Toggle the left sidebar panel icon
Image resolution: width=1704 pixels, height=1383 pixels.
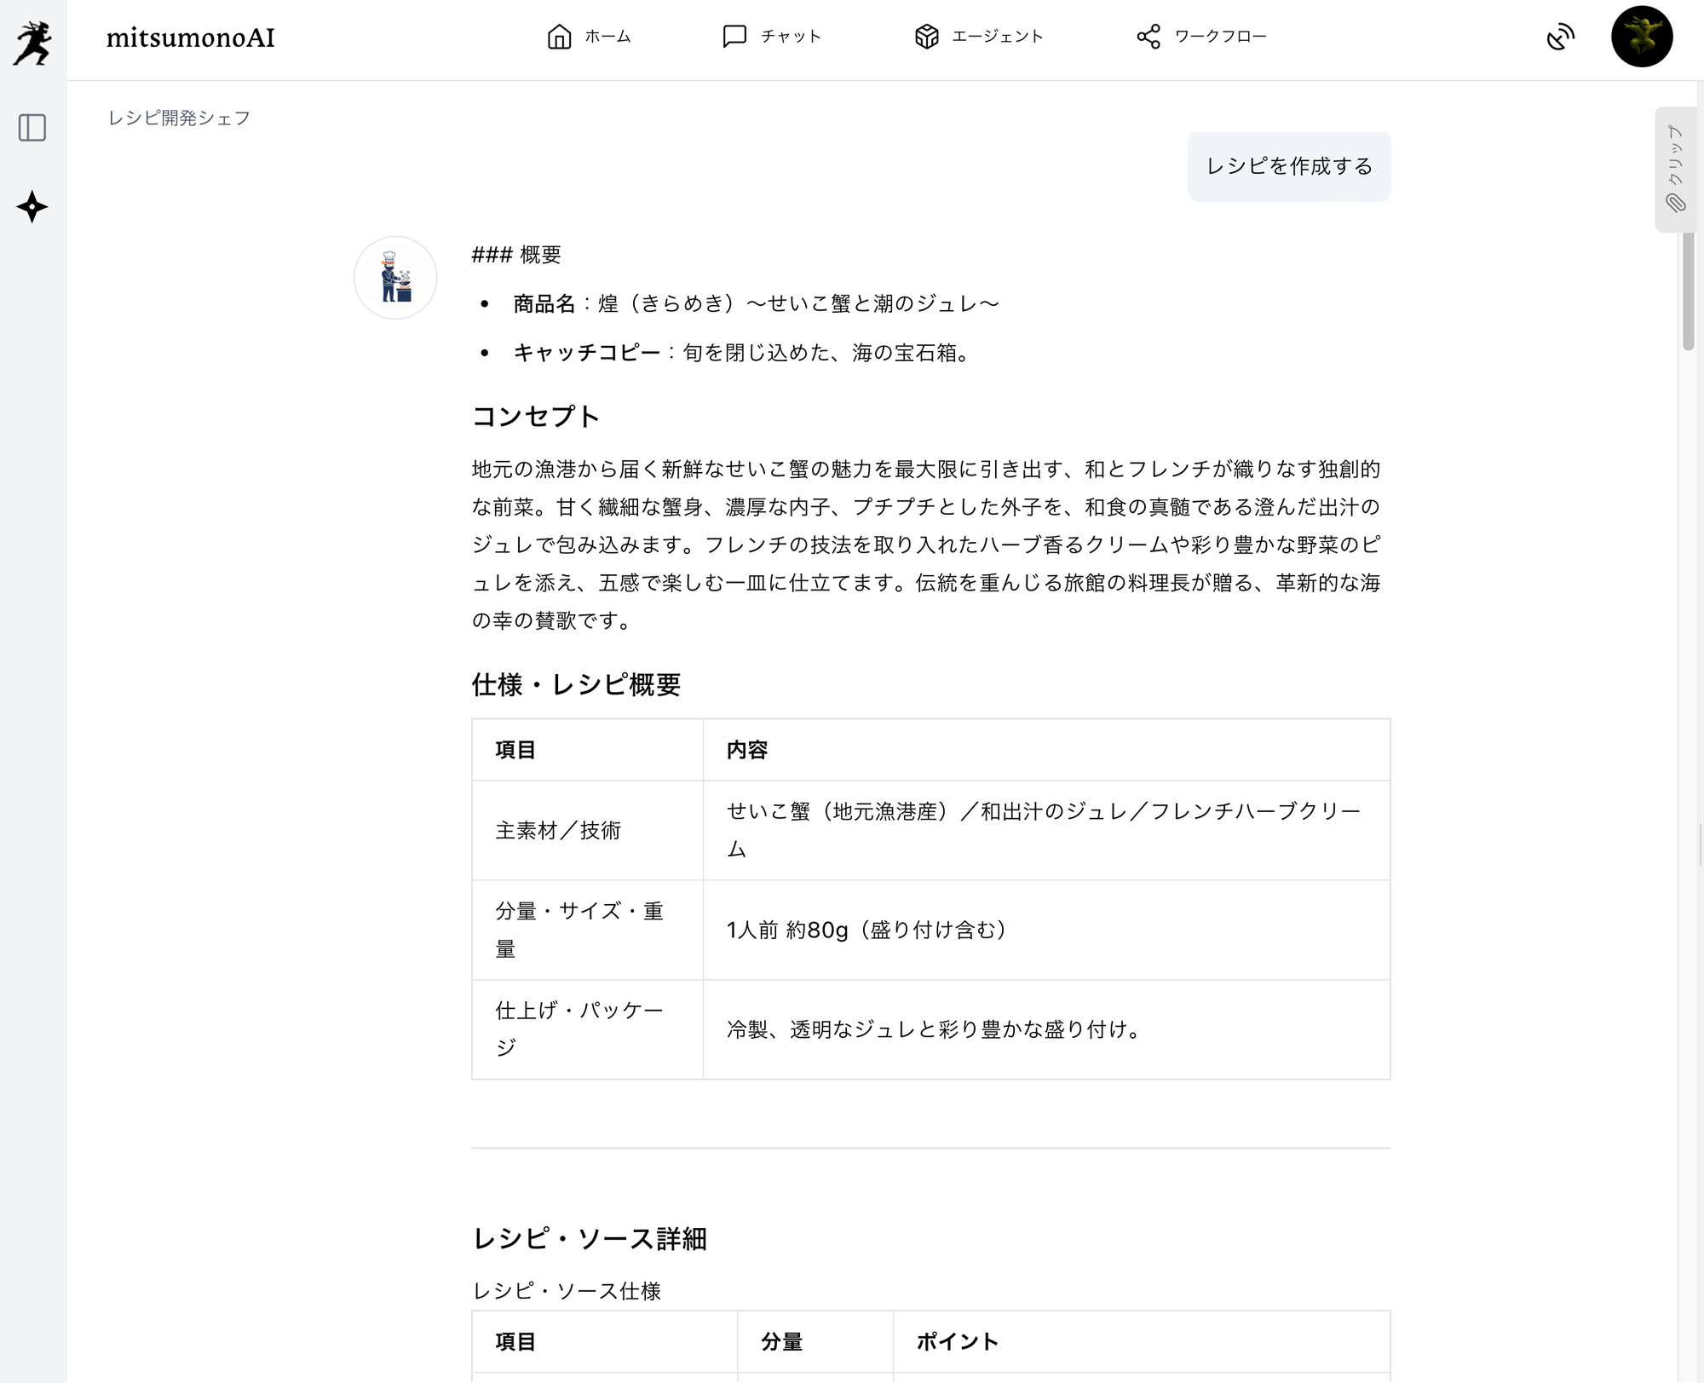[x=32, y=128]
